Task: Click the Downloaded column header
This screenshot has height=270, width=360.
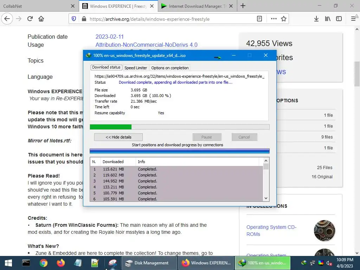Action: (118, 162)
